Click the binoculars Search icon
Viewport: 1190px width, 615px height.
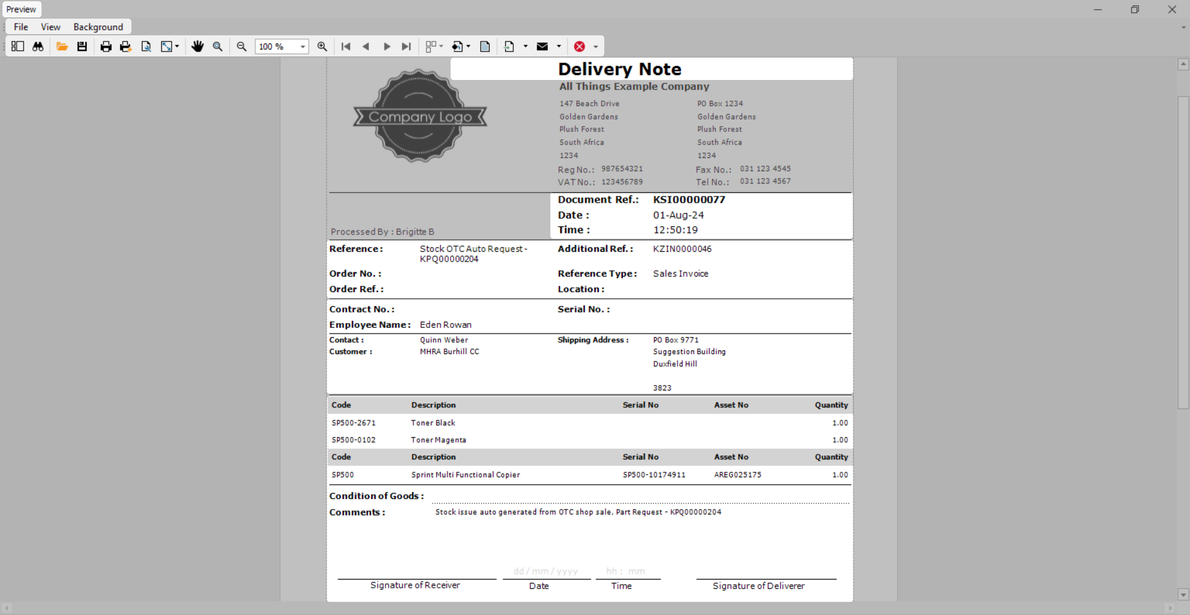click(x=38, y=46)
